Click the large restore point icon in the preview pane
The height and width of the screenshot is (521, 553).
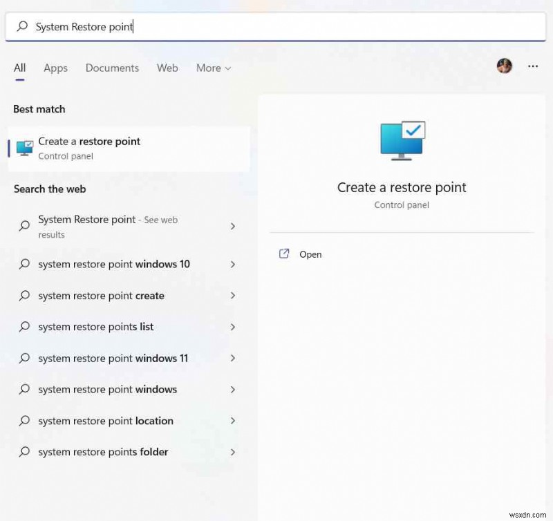tap(403, 141)
